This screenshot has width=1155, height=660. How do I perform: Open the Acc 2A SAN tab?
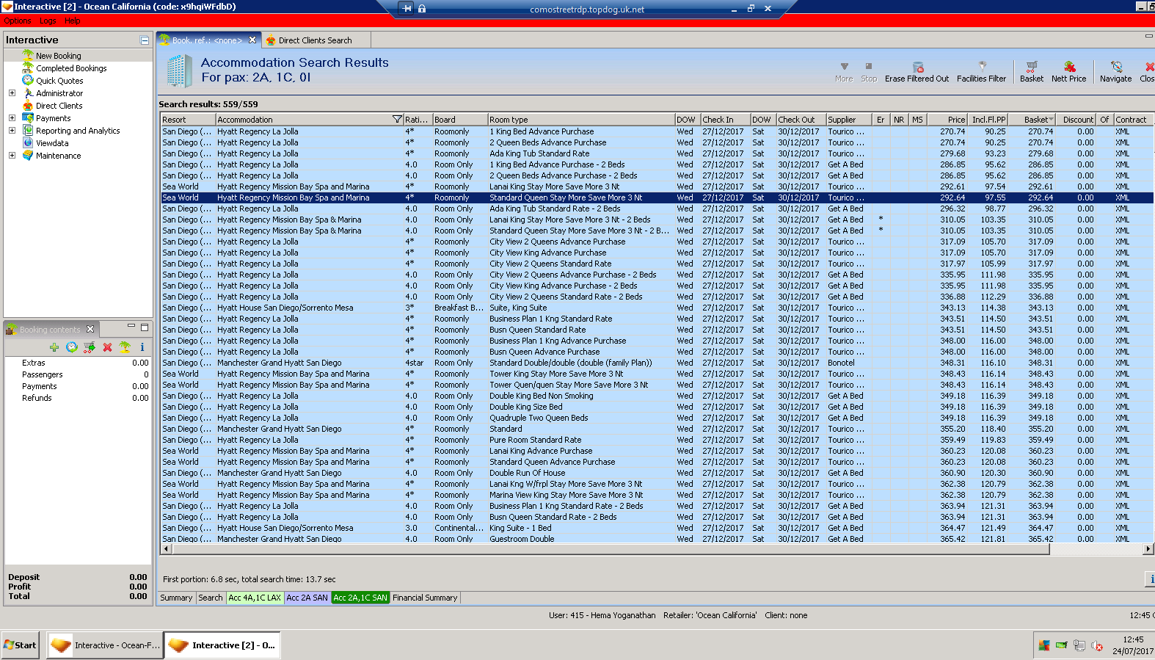(307, 598)
